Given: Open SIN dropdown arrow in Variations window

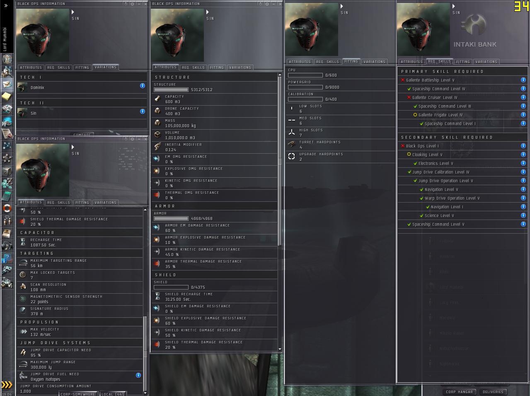Looking at the screenshot, I should pos(73,12).
